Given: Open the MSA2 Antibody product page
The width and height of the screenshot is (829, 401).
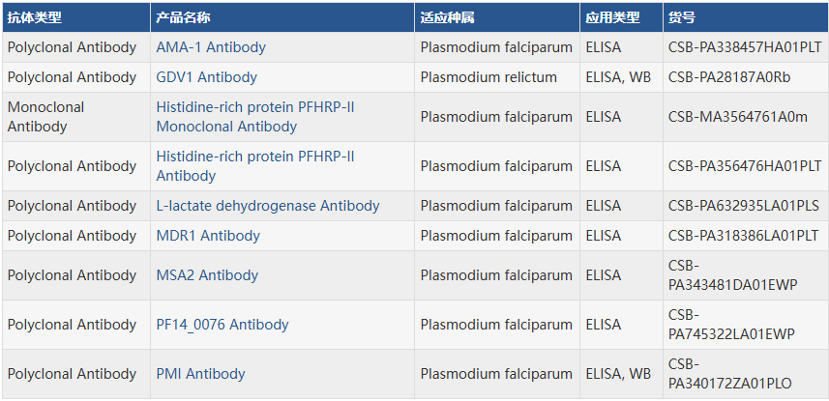Looking at the screenshot, I should click(207, 275).
